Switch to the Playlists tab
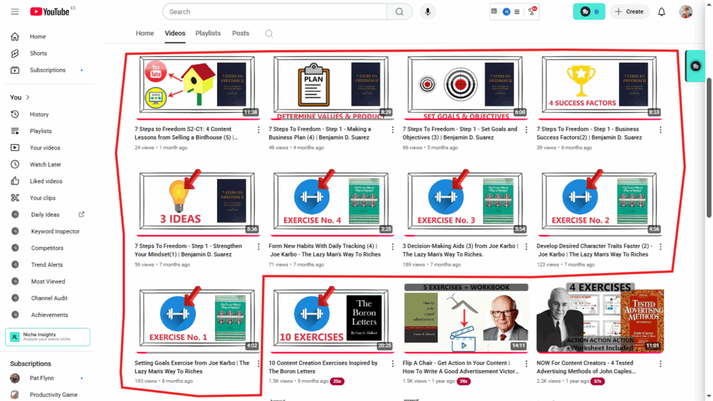713x401 pixels. (207, 33)
